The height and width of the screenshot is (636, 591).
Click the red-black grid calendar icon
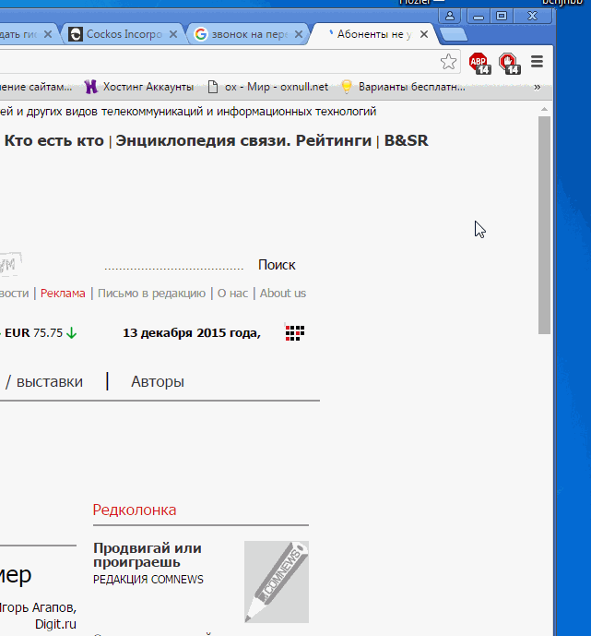point(295,333)
